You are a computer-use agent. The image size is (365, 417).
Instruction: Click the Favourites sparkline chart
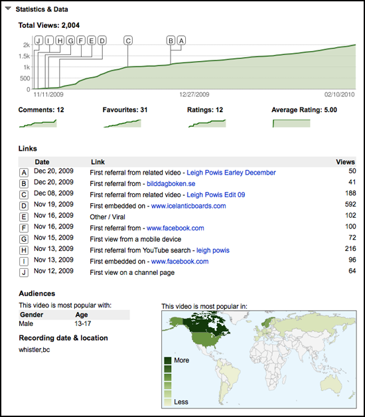122,124
